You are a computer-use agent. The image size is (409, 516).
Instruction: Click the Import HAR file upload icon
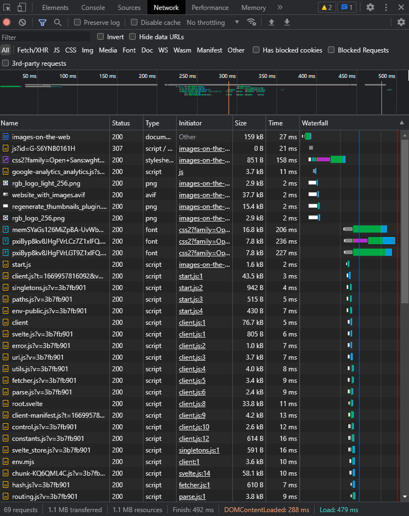click(x=271, y=23)
